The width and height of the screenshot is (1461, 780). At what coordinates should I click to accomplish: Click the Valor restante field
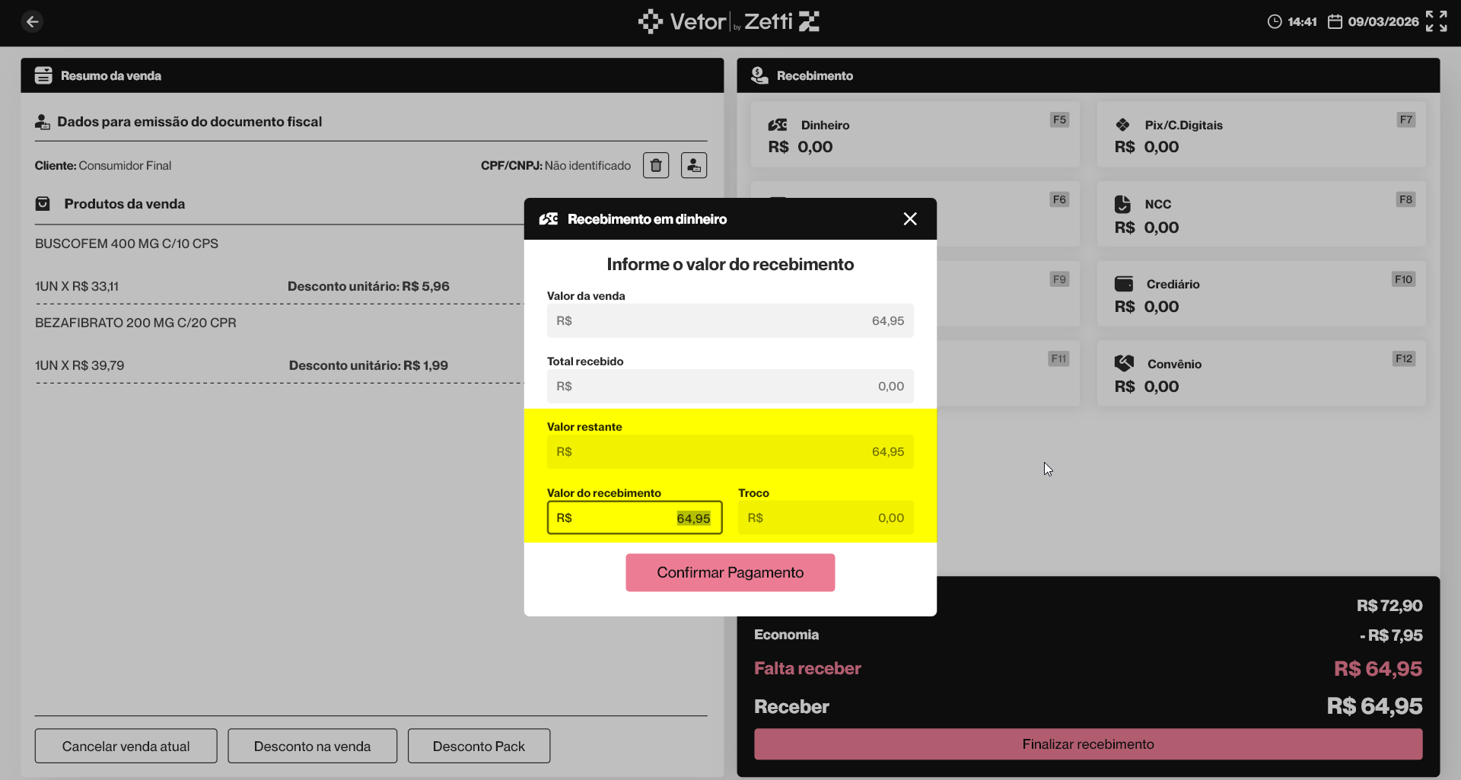click(x=730, y=452)
